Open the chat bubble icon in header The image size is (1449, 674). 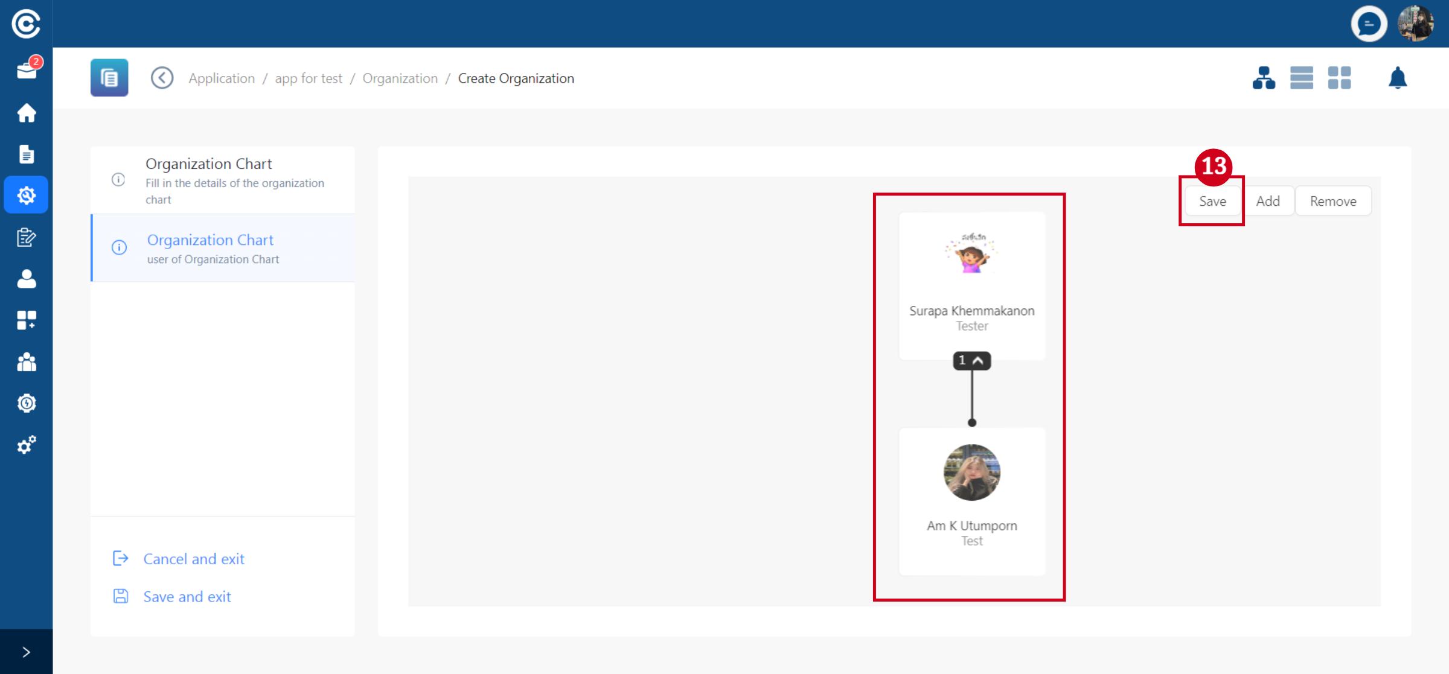[1369, 24]
